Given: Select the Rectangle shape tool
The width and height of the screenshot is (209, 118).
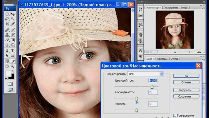Looking at the screenshot, I should [13, 55].
